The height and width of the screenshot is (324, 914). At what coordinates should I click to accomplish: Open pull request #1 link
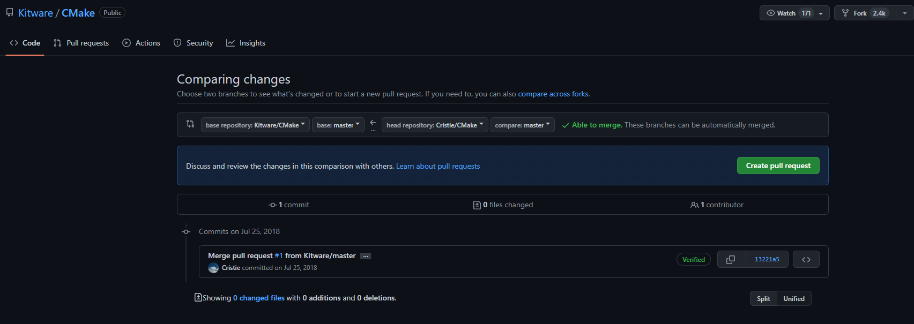tap(279, 255)
